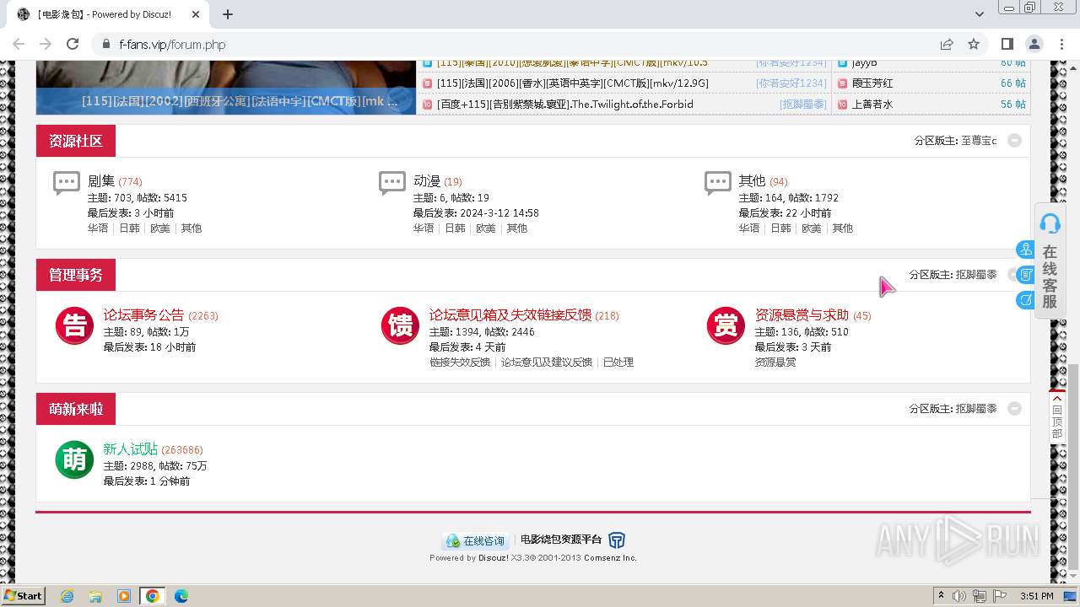Image resolution: width=1080 pixels, height=607 pixels.
Task: Open 论坛意见箱及失效链接反馈 forum link
Action: [x=510, y=315]
